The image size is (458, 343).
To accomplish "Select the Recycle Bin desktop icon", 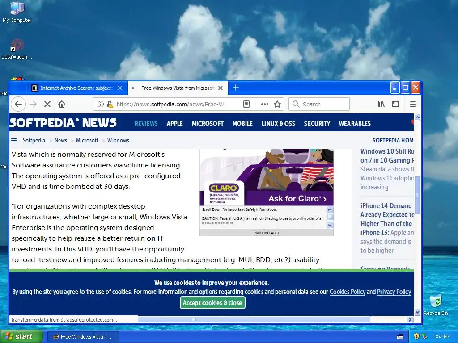I will pos(436,305).
